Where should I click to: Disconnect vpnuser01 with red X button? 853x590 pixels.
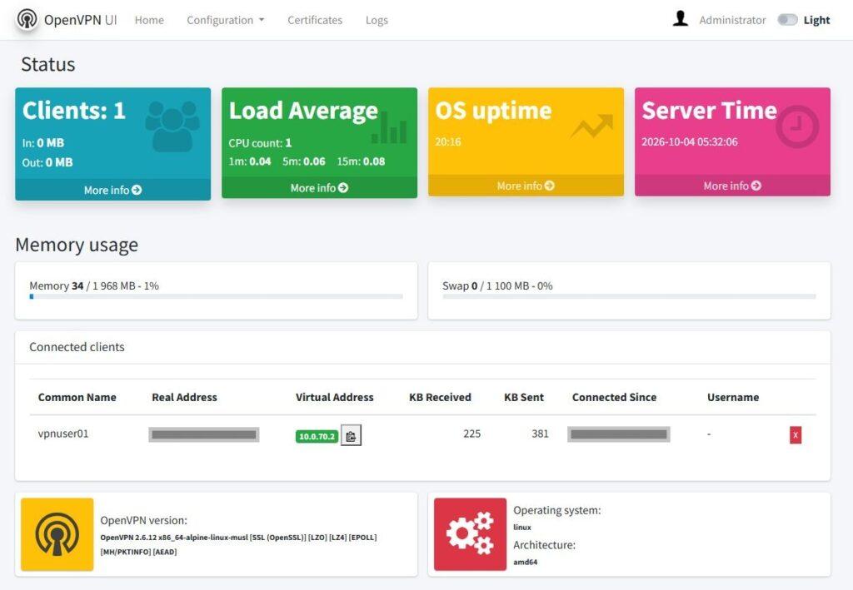point(796,434)
